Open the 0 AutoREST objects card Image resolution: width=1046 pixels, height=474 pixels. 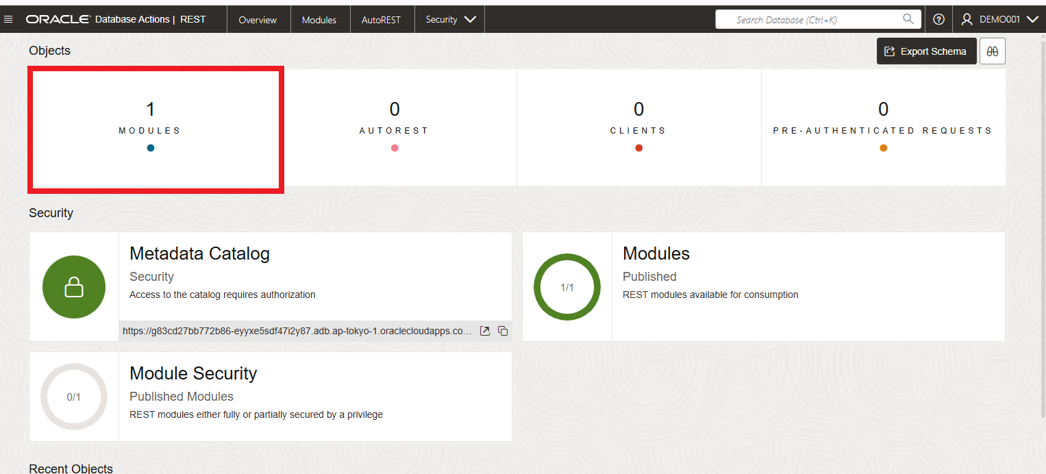(x=395, y=127)
